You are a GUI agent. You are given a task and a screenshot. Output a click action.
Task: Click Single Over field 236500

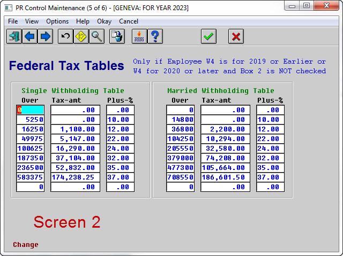pos(30,167)
